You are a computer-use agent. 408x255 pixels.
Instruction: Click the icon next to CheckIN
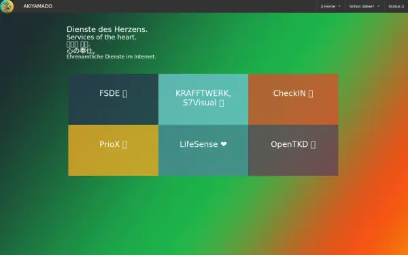311,93
